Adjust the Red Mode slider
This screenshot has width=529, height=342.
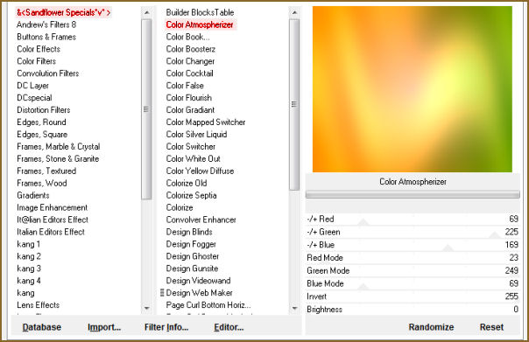413,258
